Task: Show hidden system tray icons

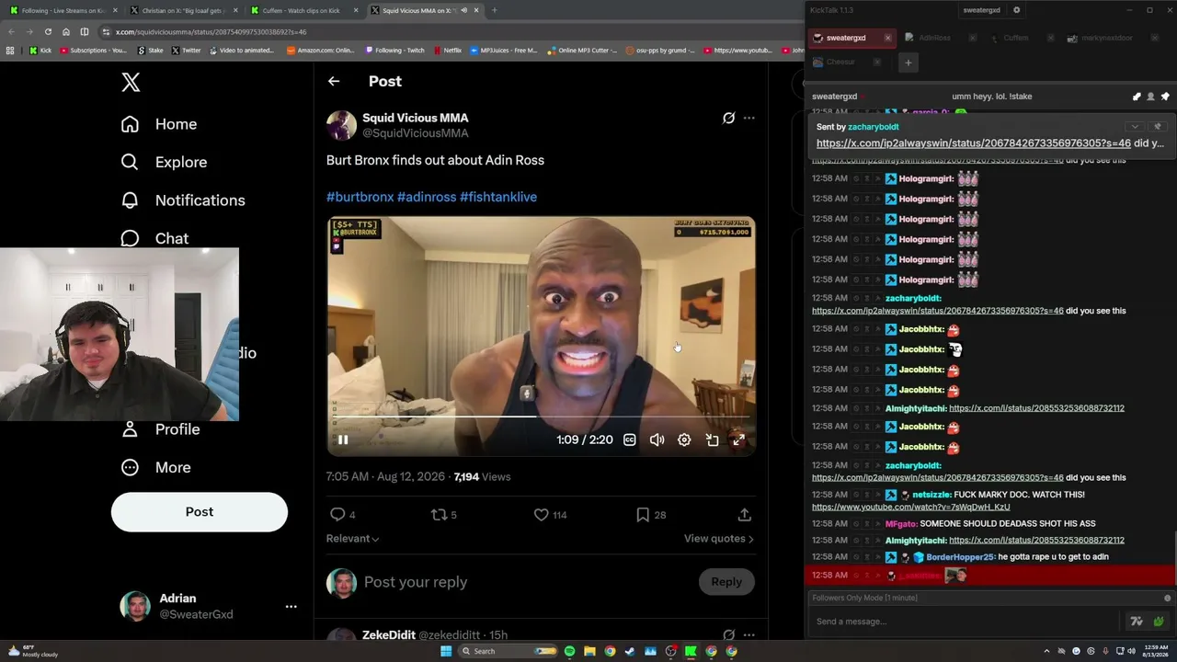Action: tap(1046, 651)
